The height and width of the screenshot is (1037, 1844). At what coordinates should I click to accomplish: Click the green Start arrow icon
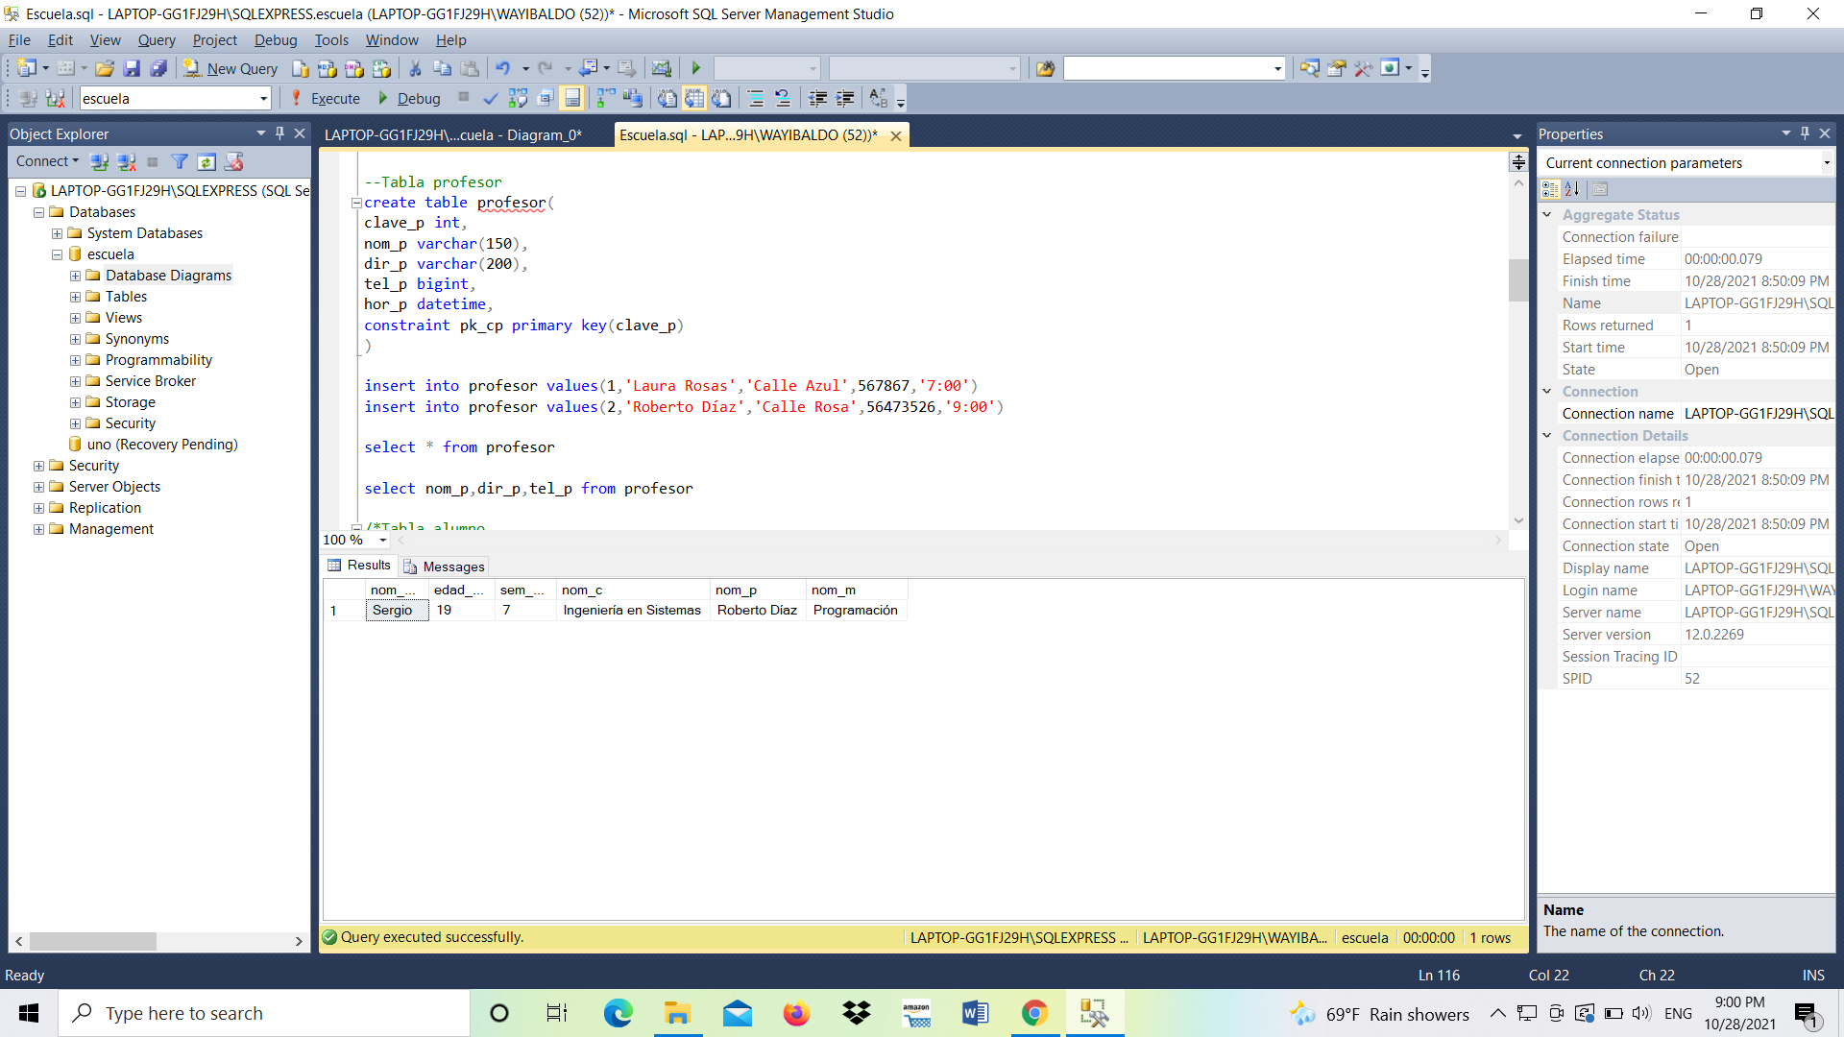pyautogui.click(x=696, y=68)
